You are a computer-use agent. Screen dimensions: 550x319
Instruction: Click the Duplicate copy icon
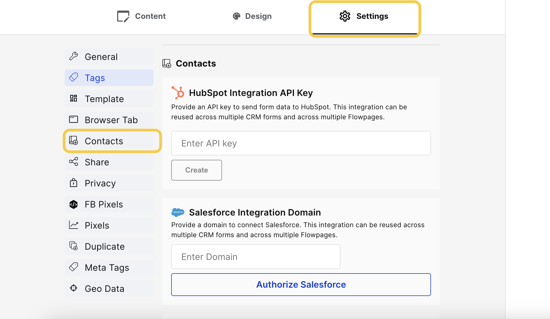74,246
